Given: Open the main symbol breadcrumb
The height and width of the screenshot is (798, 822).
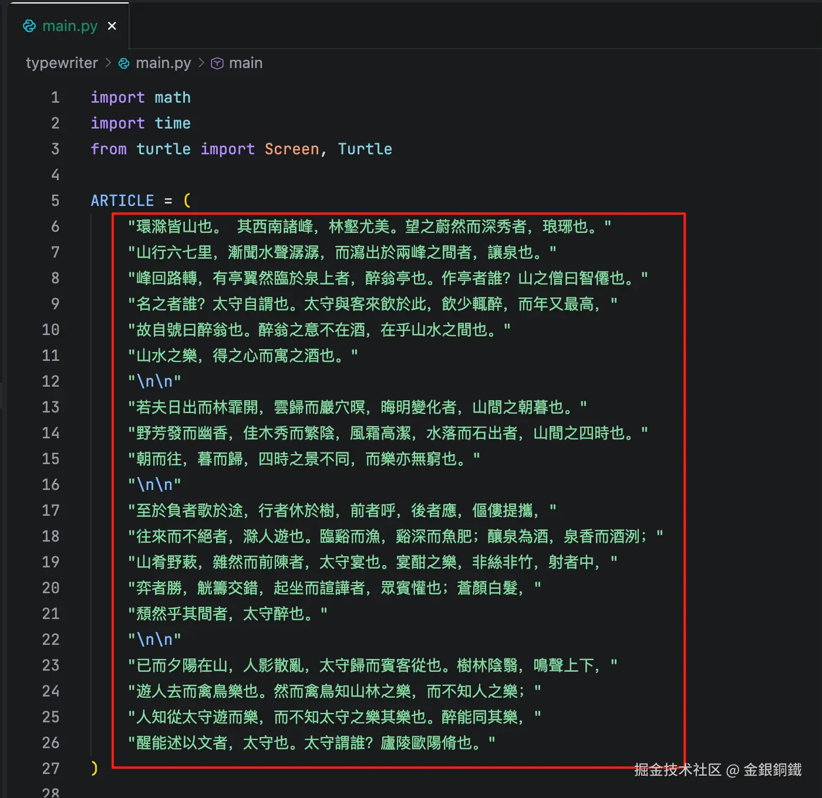Looking at the screenshot, I should tap(245, 63).
